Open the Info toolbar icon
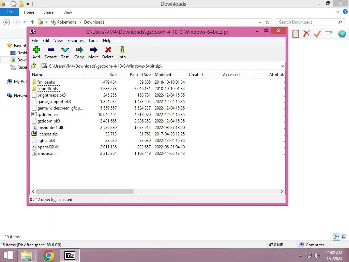 coord(122,53)
